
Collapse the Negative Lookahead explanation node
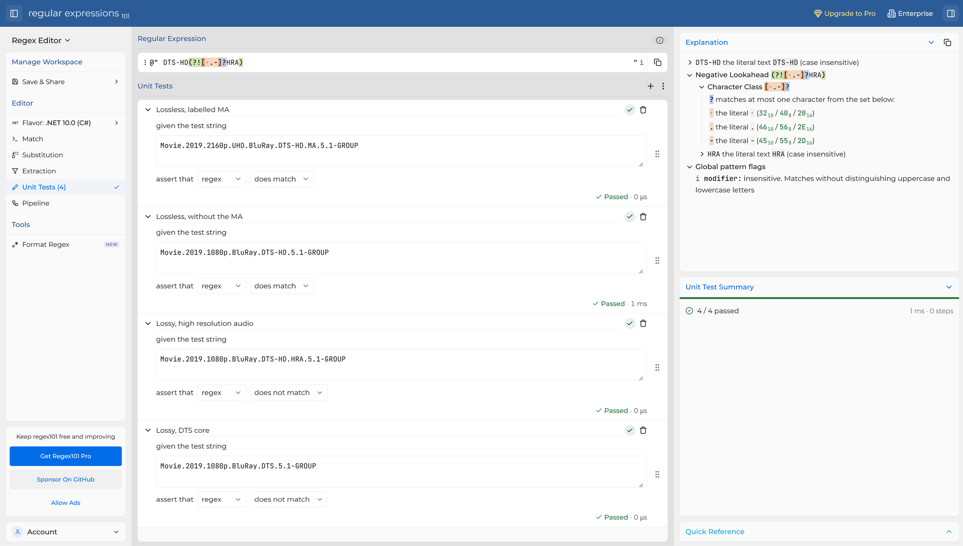(x=690, y=75)
